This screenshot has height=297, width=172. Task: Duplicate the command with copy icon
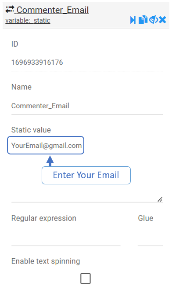[143, 20]
